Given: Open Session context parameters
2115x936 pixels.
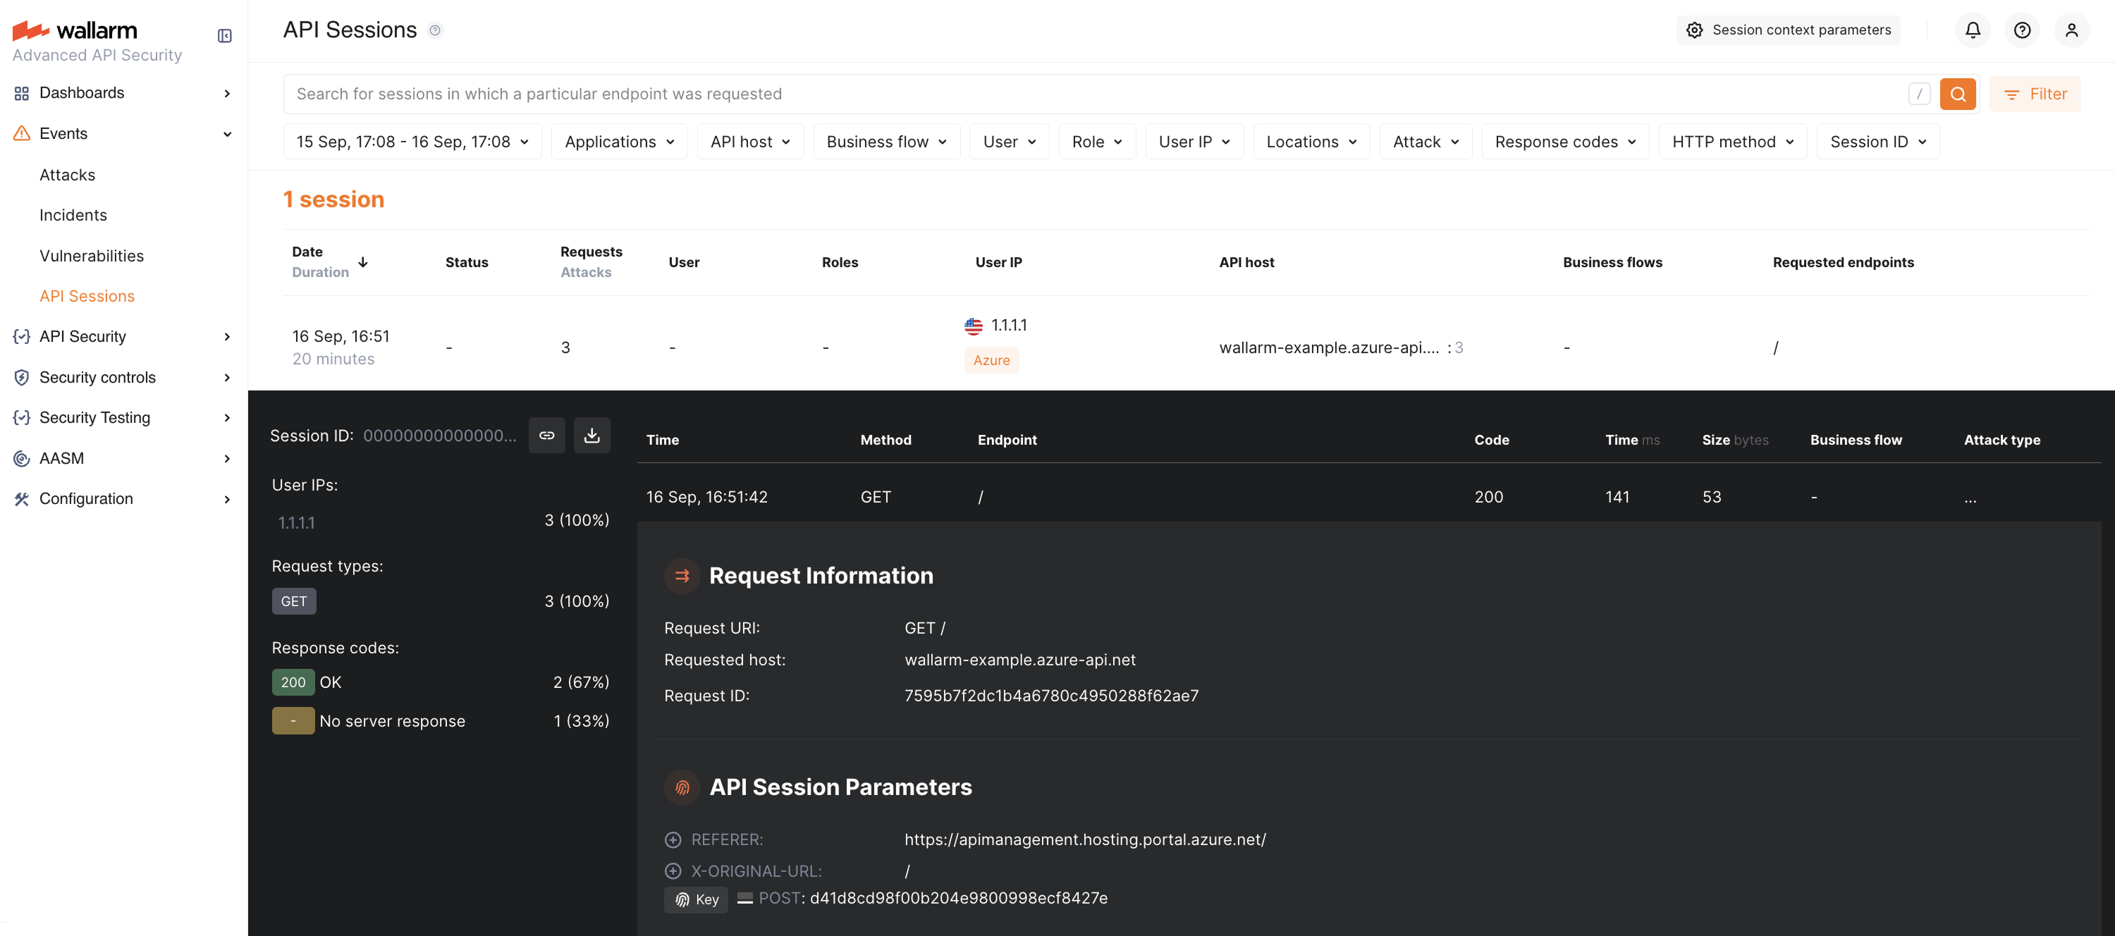Looking at the screenshot, I should (1788, 30).
